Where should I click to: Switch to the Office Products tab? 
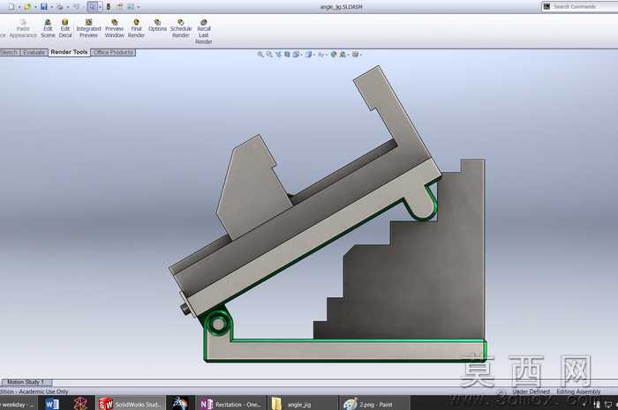coord(114,52)
